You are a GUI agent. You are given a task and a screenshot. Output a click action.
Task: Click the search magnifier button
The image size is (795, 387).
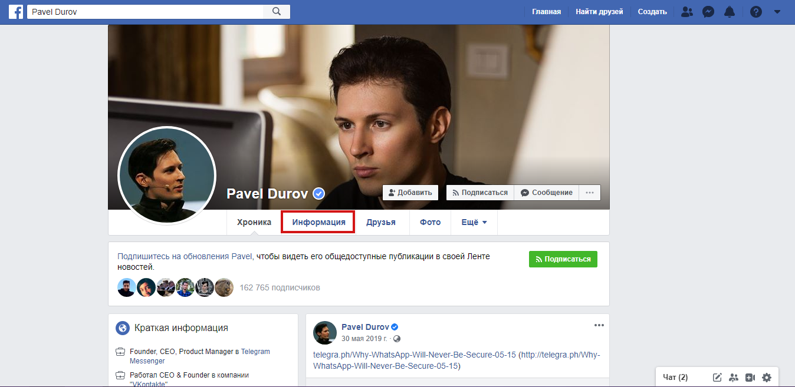(276, 12)
